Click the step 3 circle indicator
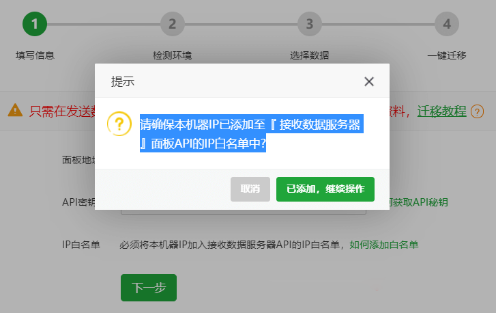 pyautogui.click(x=310, y=24)
